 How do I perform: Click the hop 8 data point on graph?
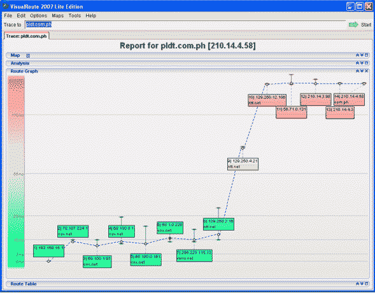click(x=218, y=234)
